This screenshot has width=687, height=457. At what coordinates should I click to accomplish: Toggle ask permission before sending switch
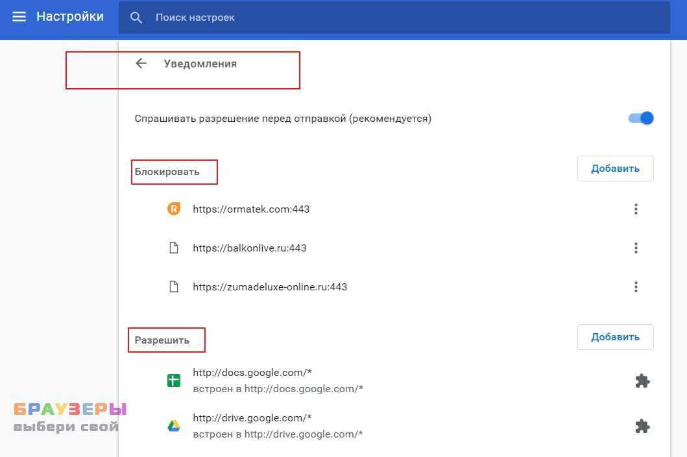[x=641, y=119]
